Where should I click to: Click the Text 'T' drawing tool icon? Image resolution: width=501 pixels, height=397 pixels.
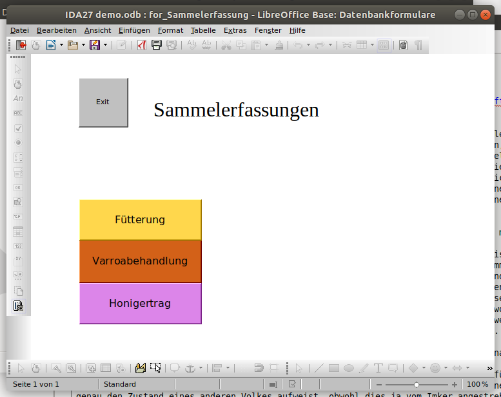click(x=378, y=368)
